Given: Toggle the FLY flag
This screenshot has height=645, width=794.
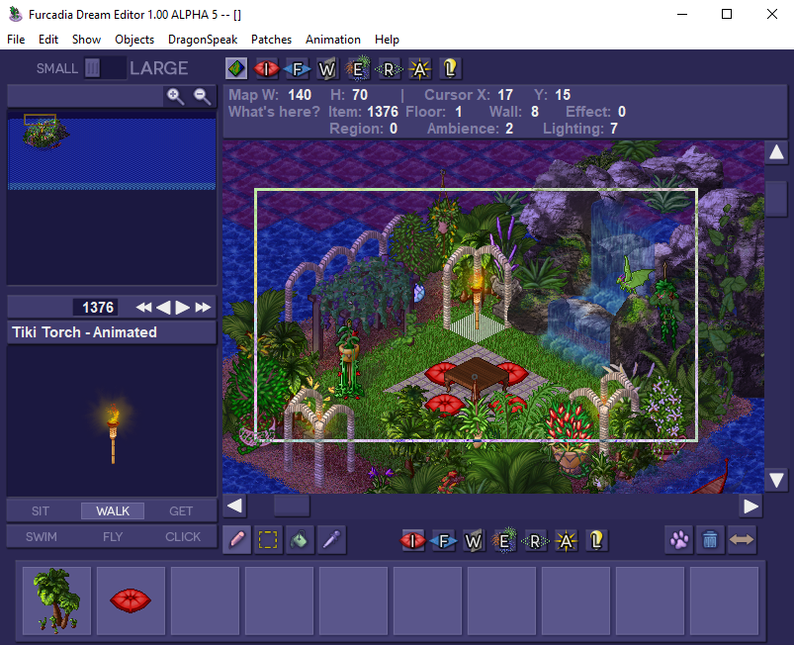Looking at the screenshot, I should [113, 536].
